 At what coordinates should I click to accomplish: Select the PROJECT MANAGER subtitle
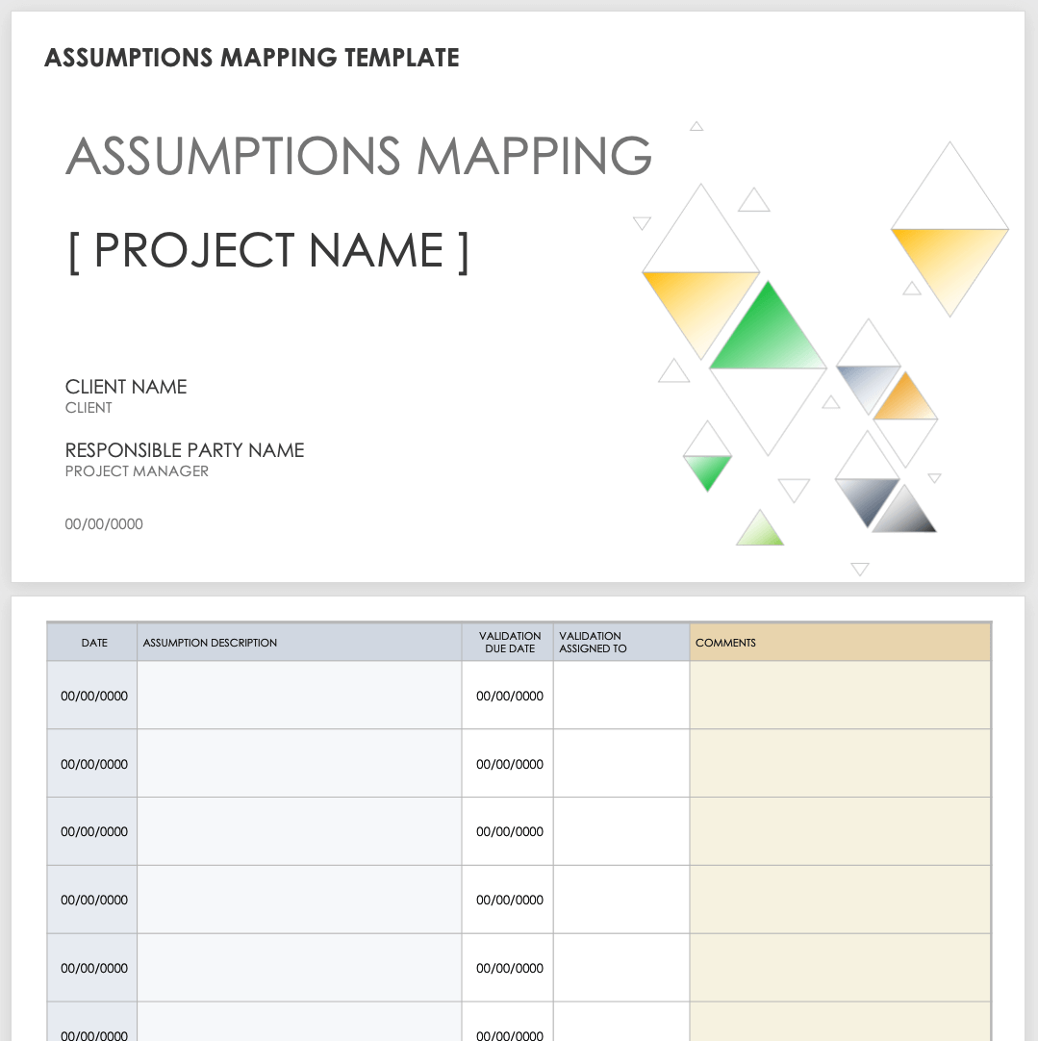coord(137,471)
